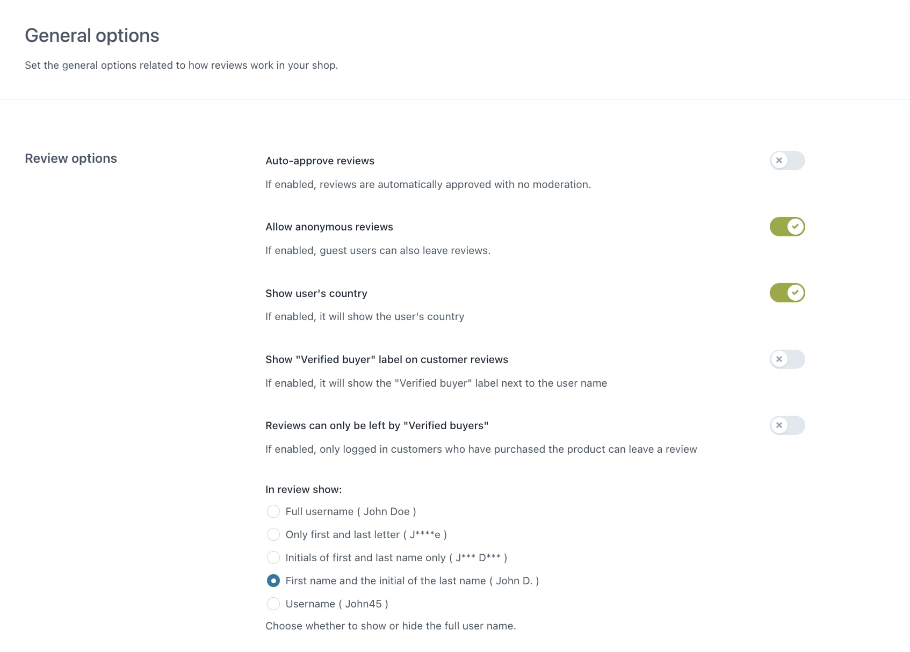Disable the Allow anonymous reviews toggle
The image size is (910, 652).
coord(787,227)
